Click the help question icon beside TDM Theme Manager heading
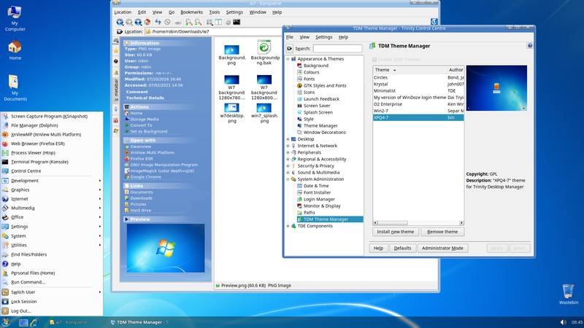The height and width of the screenshot is (328, 584). coord(530,46)
